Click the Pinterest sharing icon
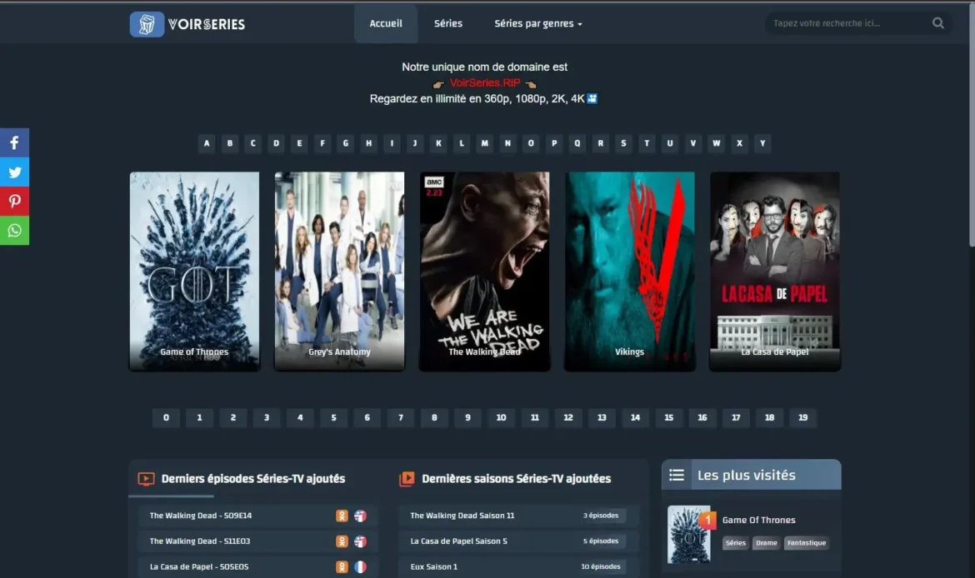Screen dimensions: 975x578 pos(14,201)
